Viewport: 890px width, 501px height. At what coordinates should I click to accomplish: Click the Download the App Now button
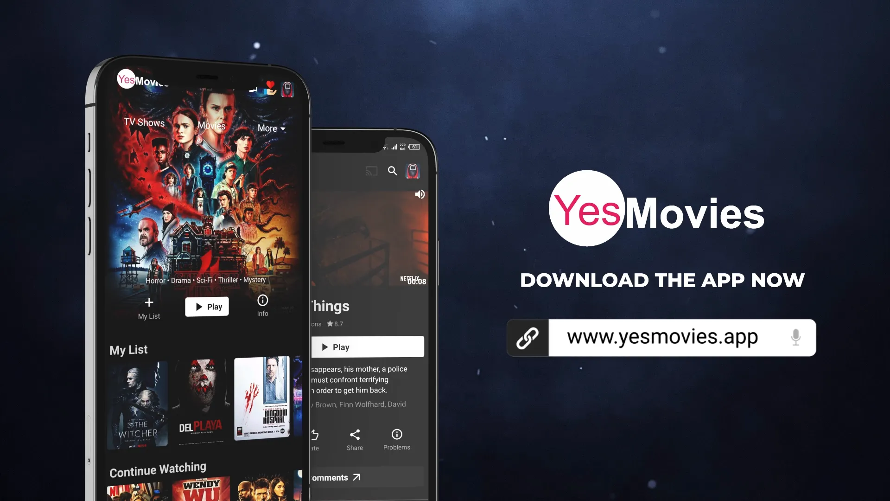click(662, 280)
